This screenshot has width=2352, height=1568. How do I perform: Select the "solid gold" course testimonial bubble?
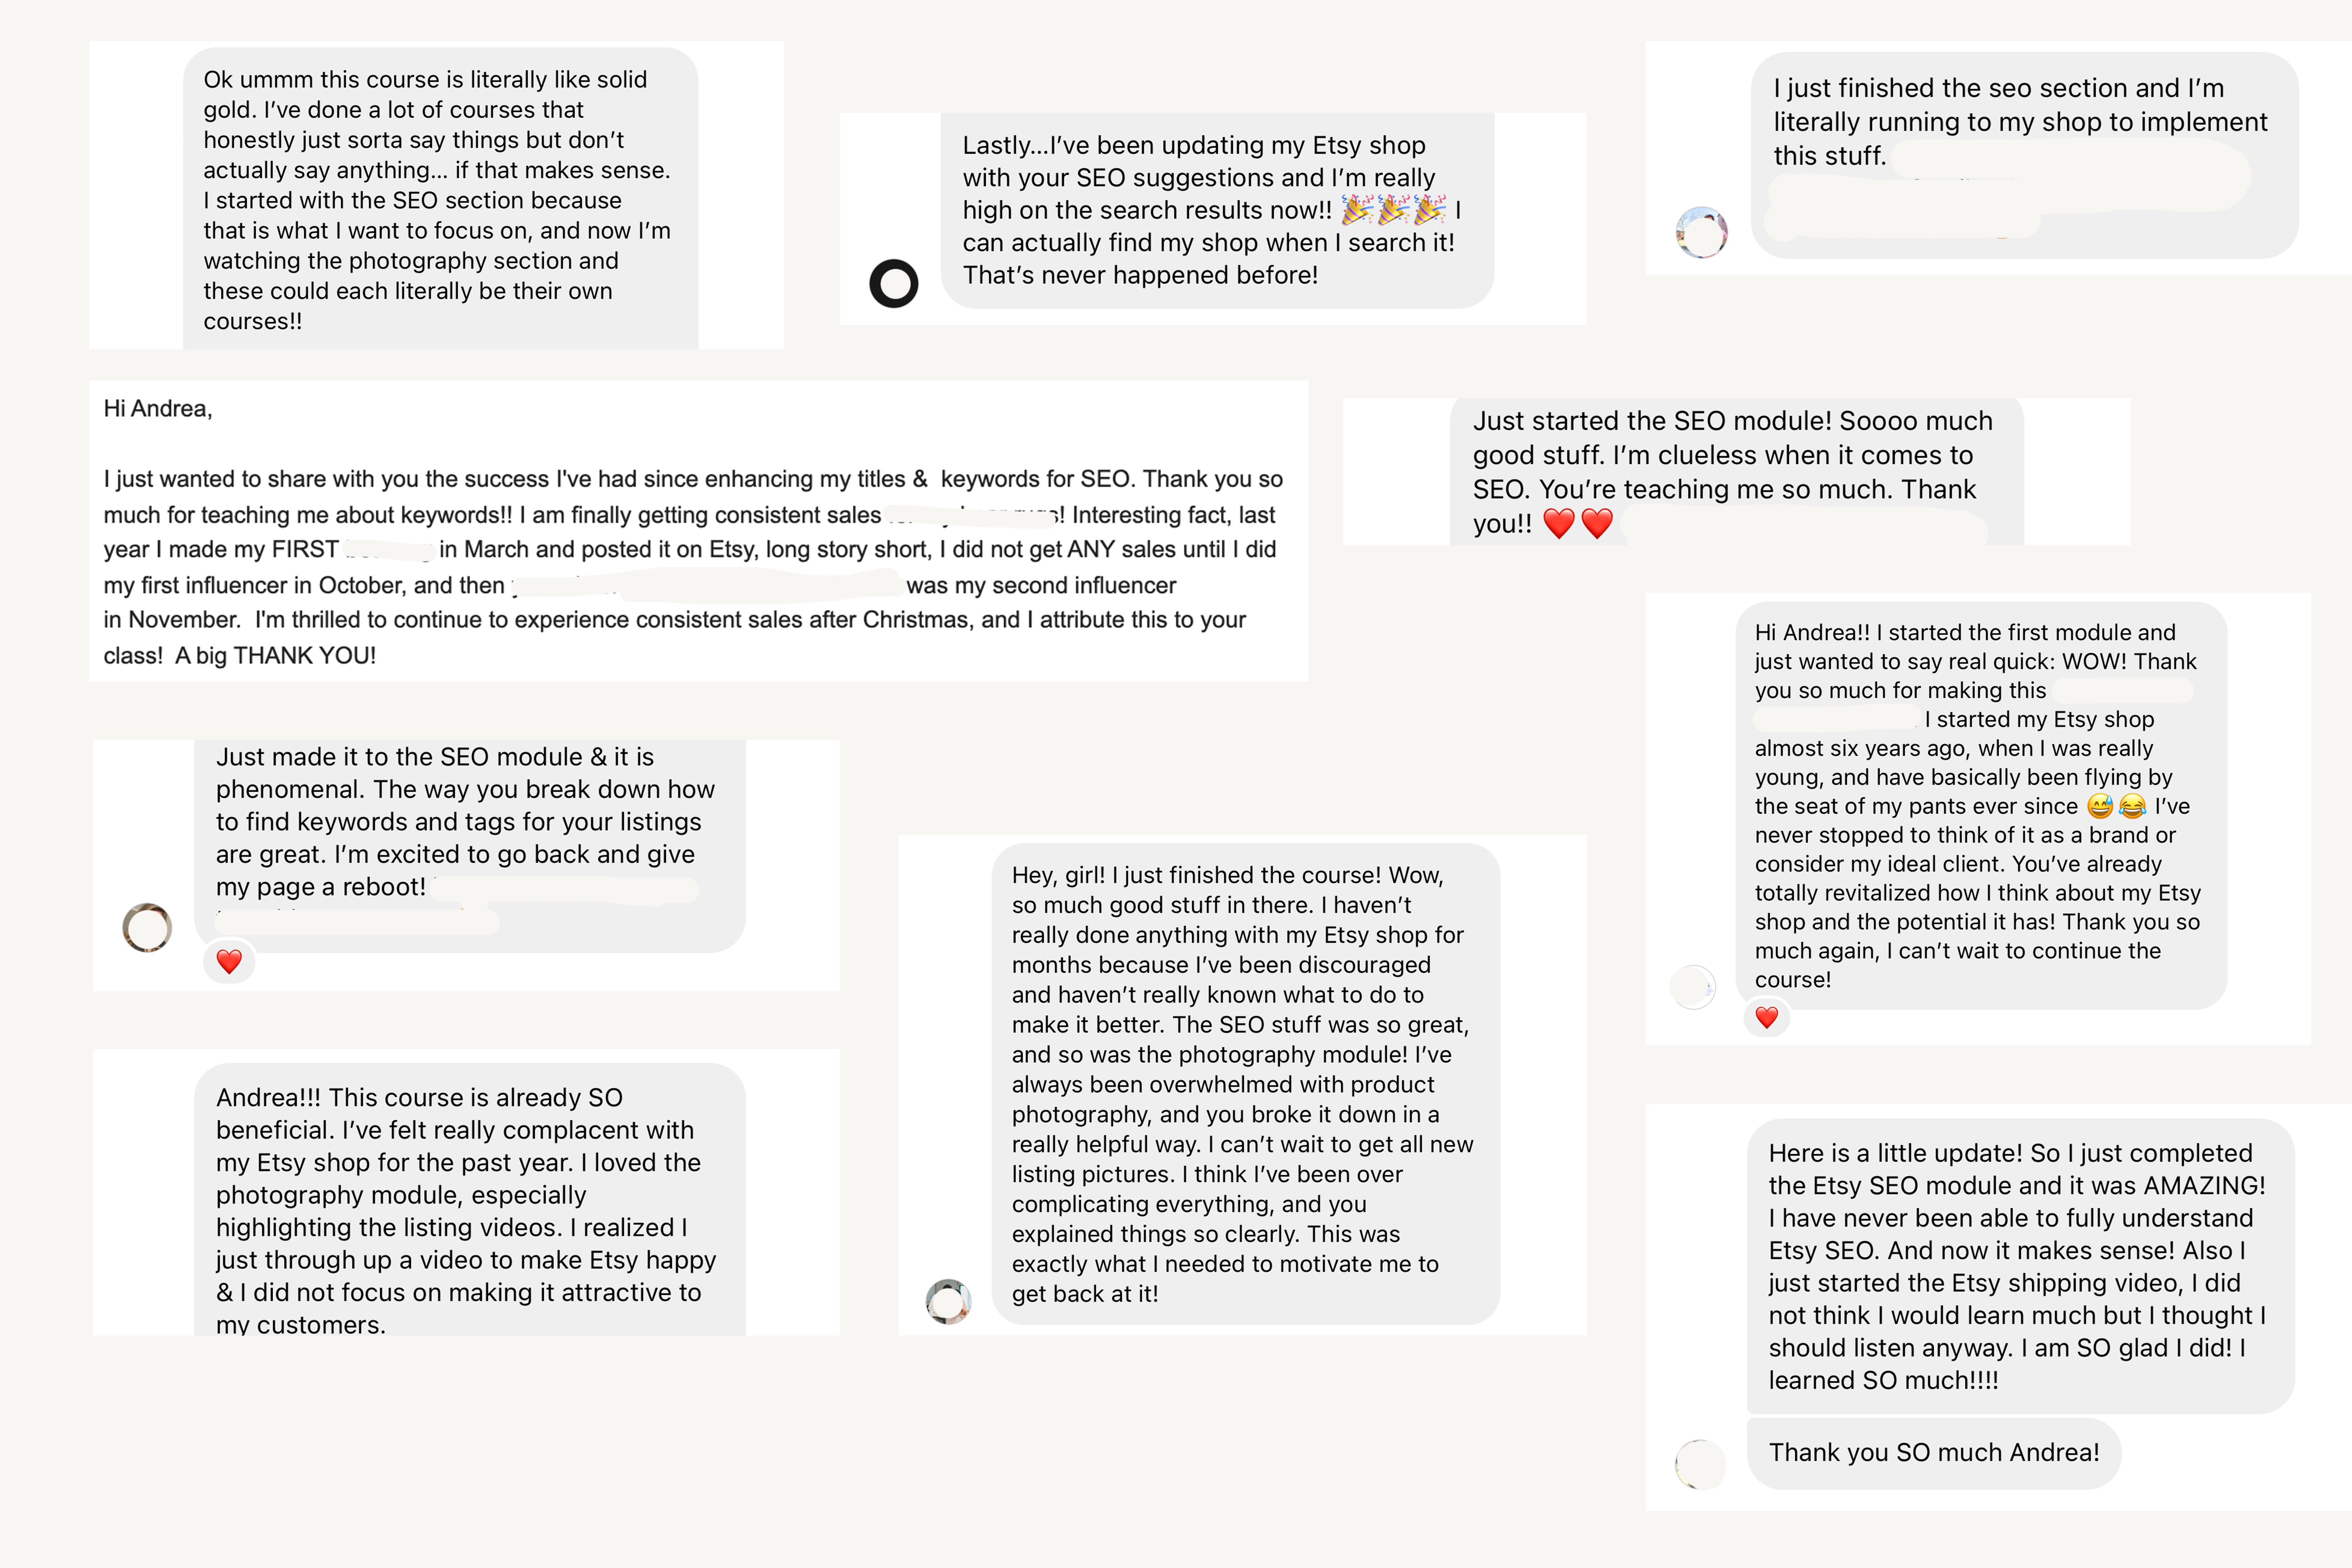(440, 200)
